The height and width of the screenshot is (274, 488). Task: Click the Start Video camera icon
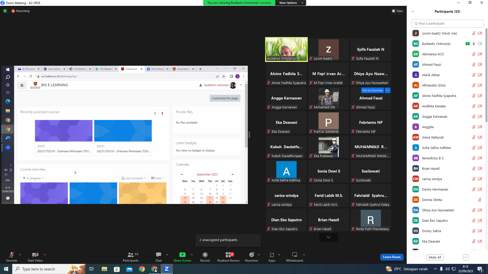[35, 254]
